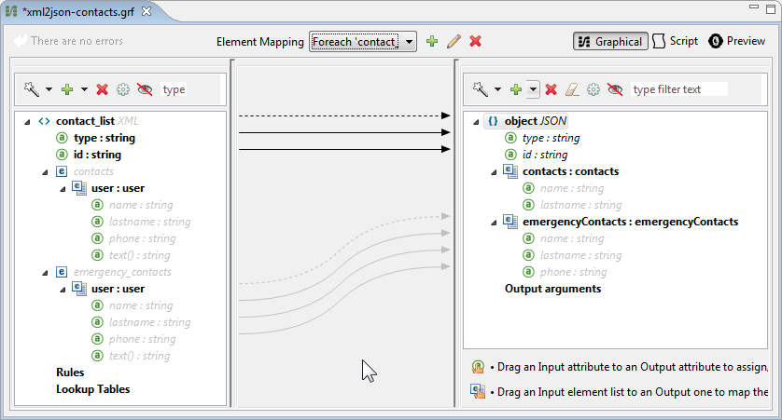Image resolution: width=782 pixels, height=420 pixels.
Task: Collapse the contact_list XML tree node
Action: (x=27, y=121)
